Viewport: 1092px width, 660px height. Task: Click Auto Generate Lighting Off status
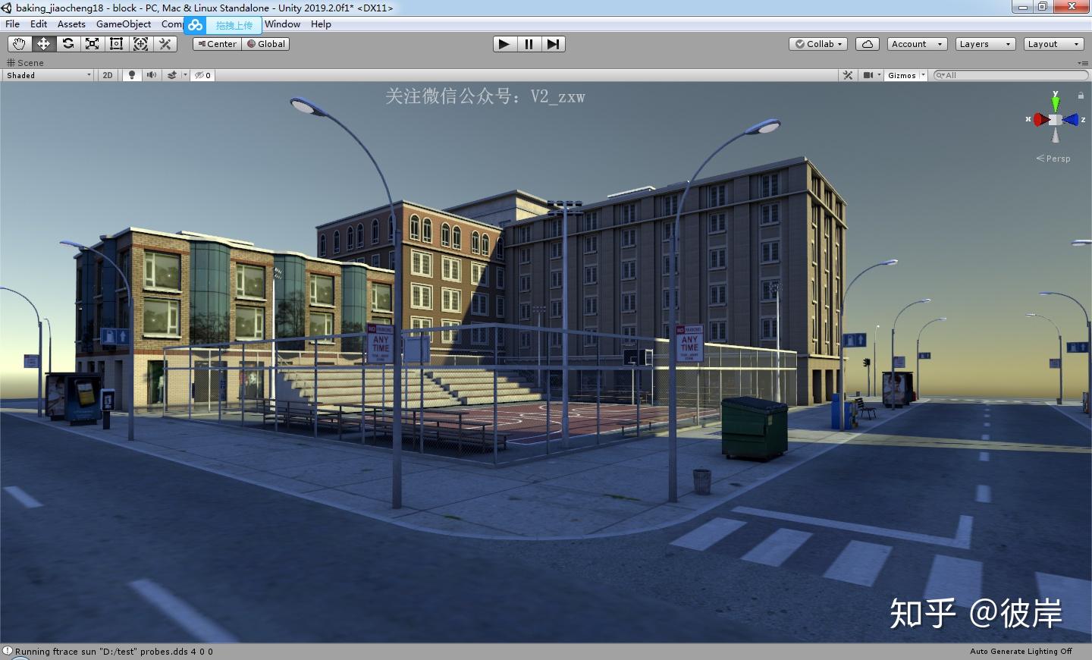[1021, 651]
